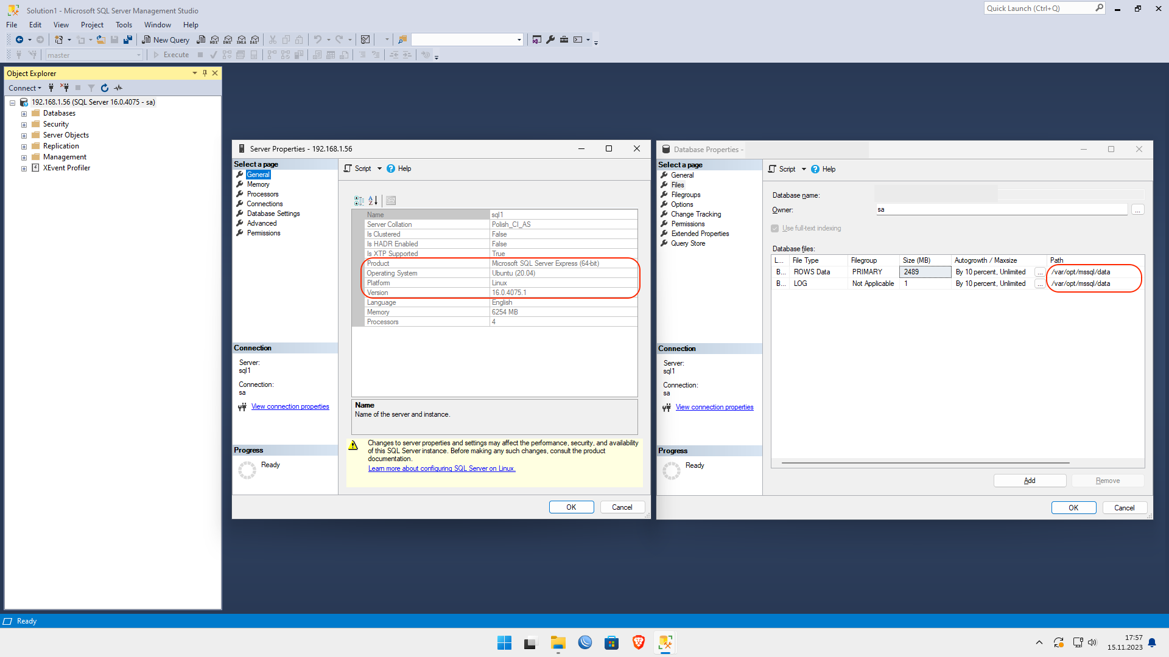Click Learn more about SQL Server on Linux link
The width and height of the screenshot is (1169, 657).
point(441,468)
